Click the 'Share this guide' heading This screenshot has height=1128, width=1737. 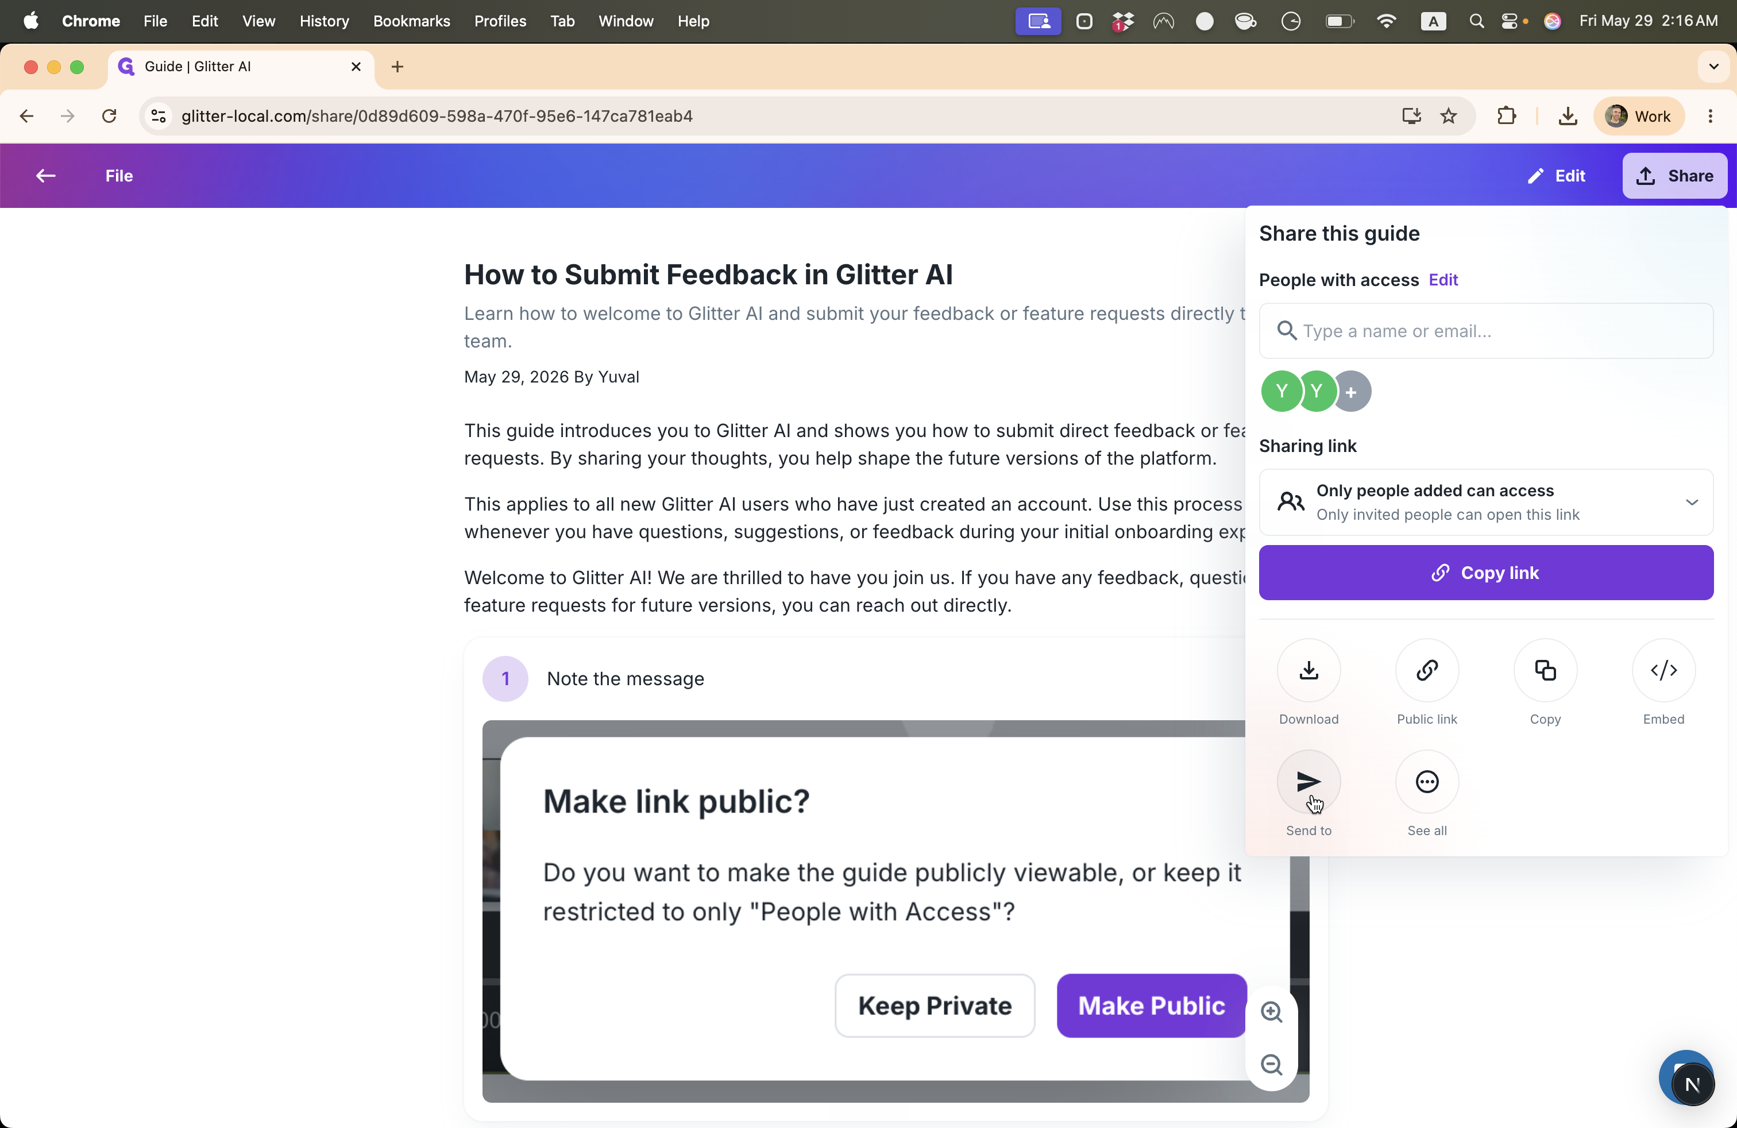(x=1340, y=234)
